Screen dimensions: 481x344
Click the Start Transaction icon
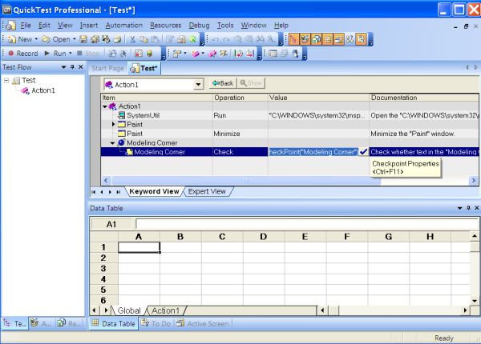(238, 54)
